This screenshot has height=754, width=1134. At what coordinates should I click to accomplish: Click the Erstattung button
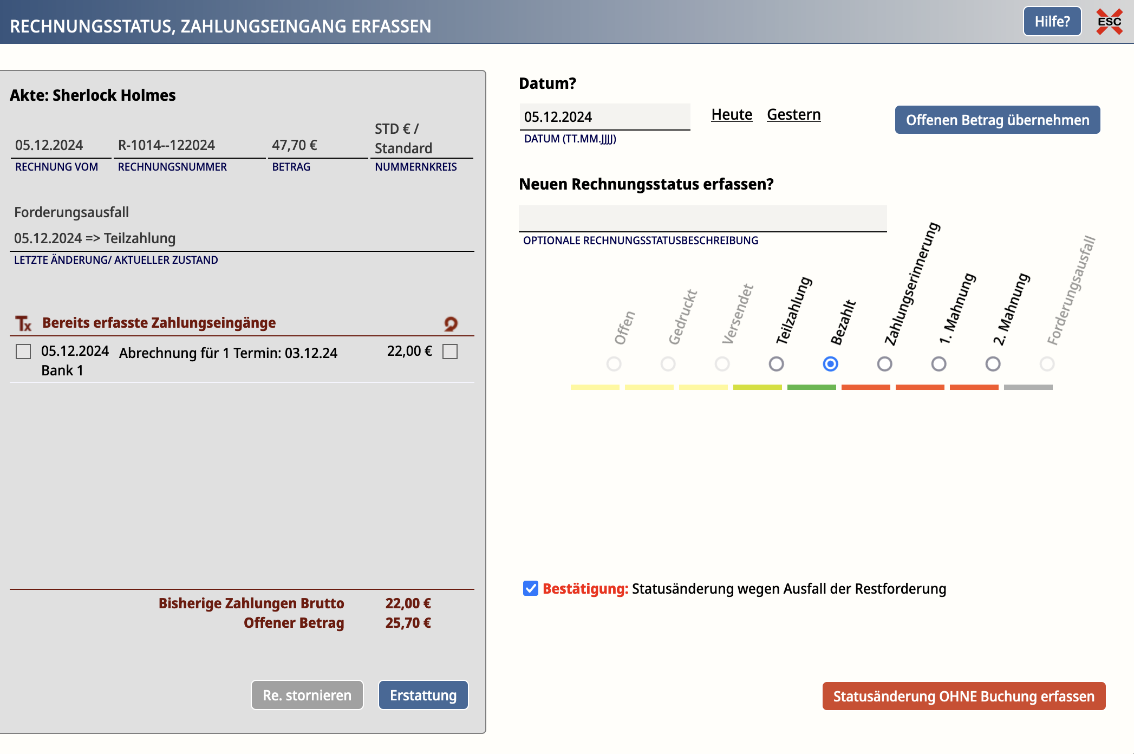coord(423,695)
